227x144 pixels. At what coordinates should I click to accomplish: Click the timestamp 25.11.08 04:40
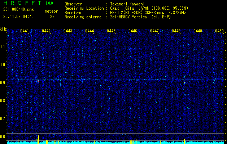(x=18, y=17)
